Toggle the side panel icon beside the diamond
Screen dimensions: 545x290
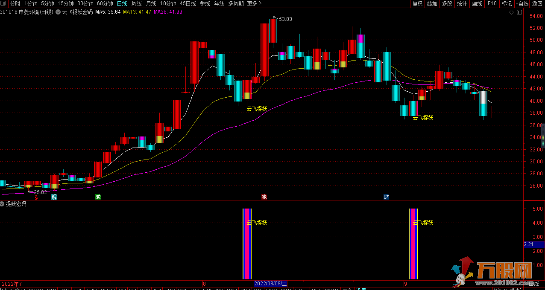[x=519, y=12]
